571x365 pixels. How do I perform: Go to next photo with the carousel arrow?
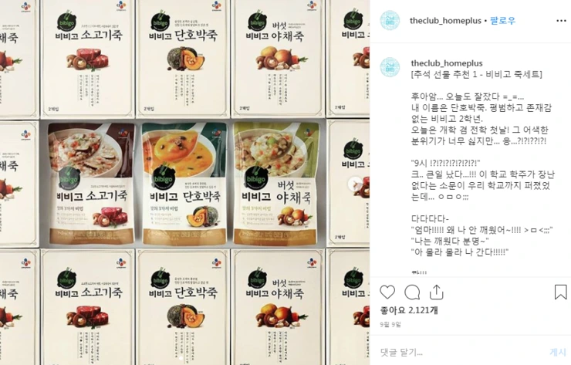click(355, 184)
